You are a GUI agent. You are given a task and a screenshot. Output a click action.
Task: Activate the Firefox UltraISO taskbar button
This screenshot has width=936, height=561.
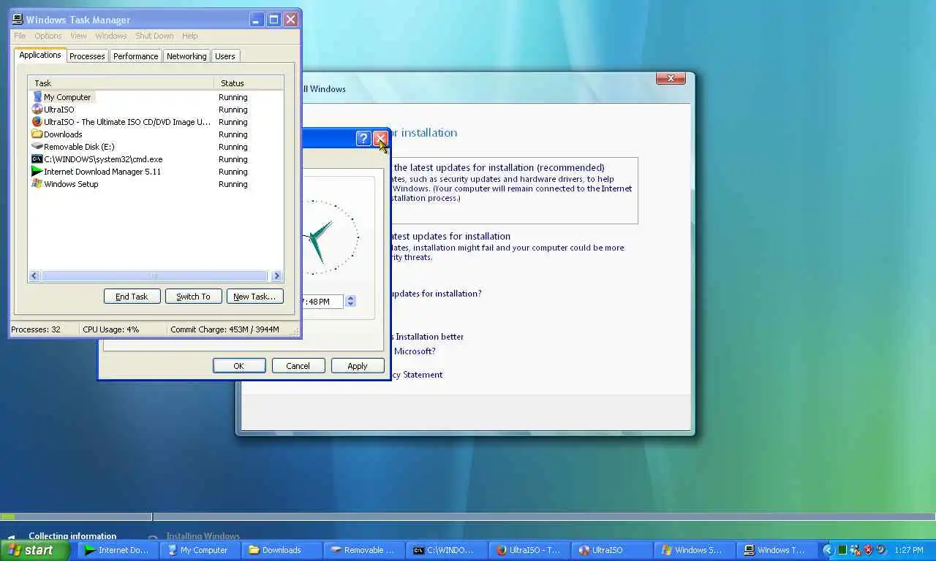coord(528,550)
